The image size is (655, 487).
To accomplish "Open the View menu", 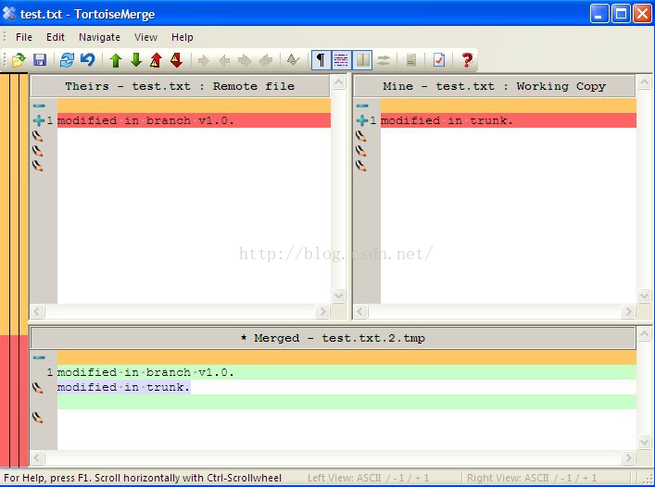I will point(145,37).
